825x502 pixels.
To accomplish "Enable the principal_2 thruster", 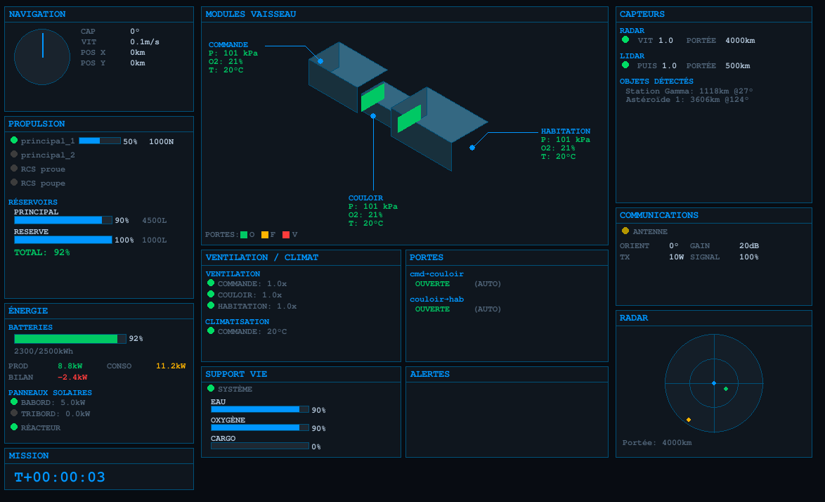I will (x=14, y=155).
